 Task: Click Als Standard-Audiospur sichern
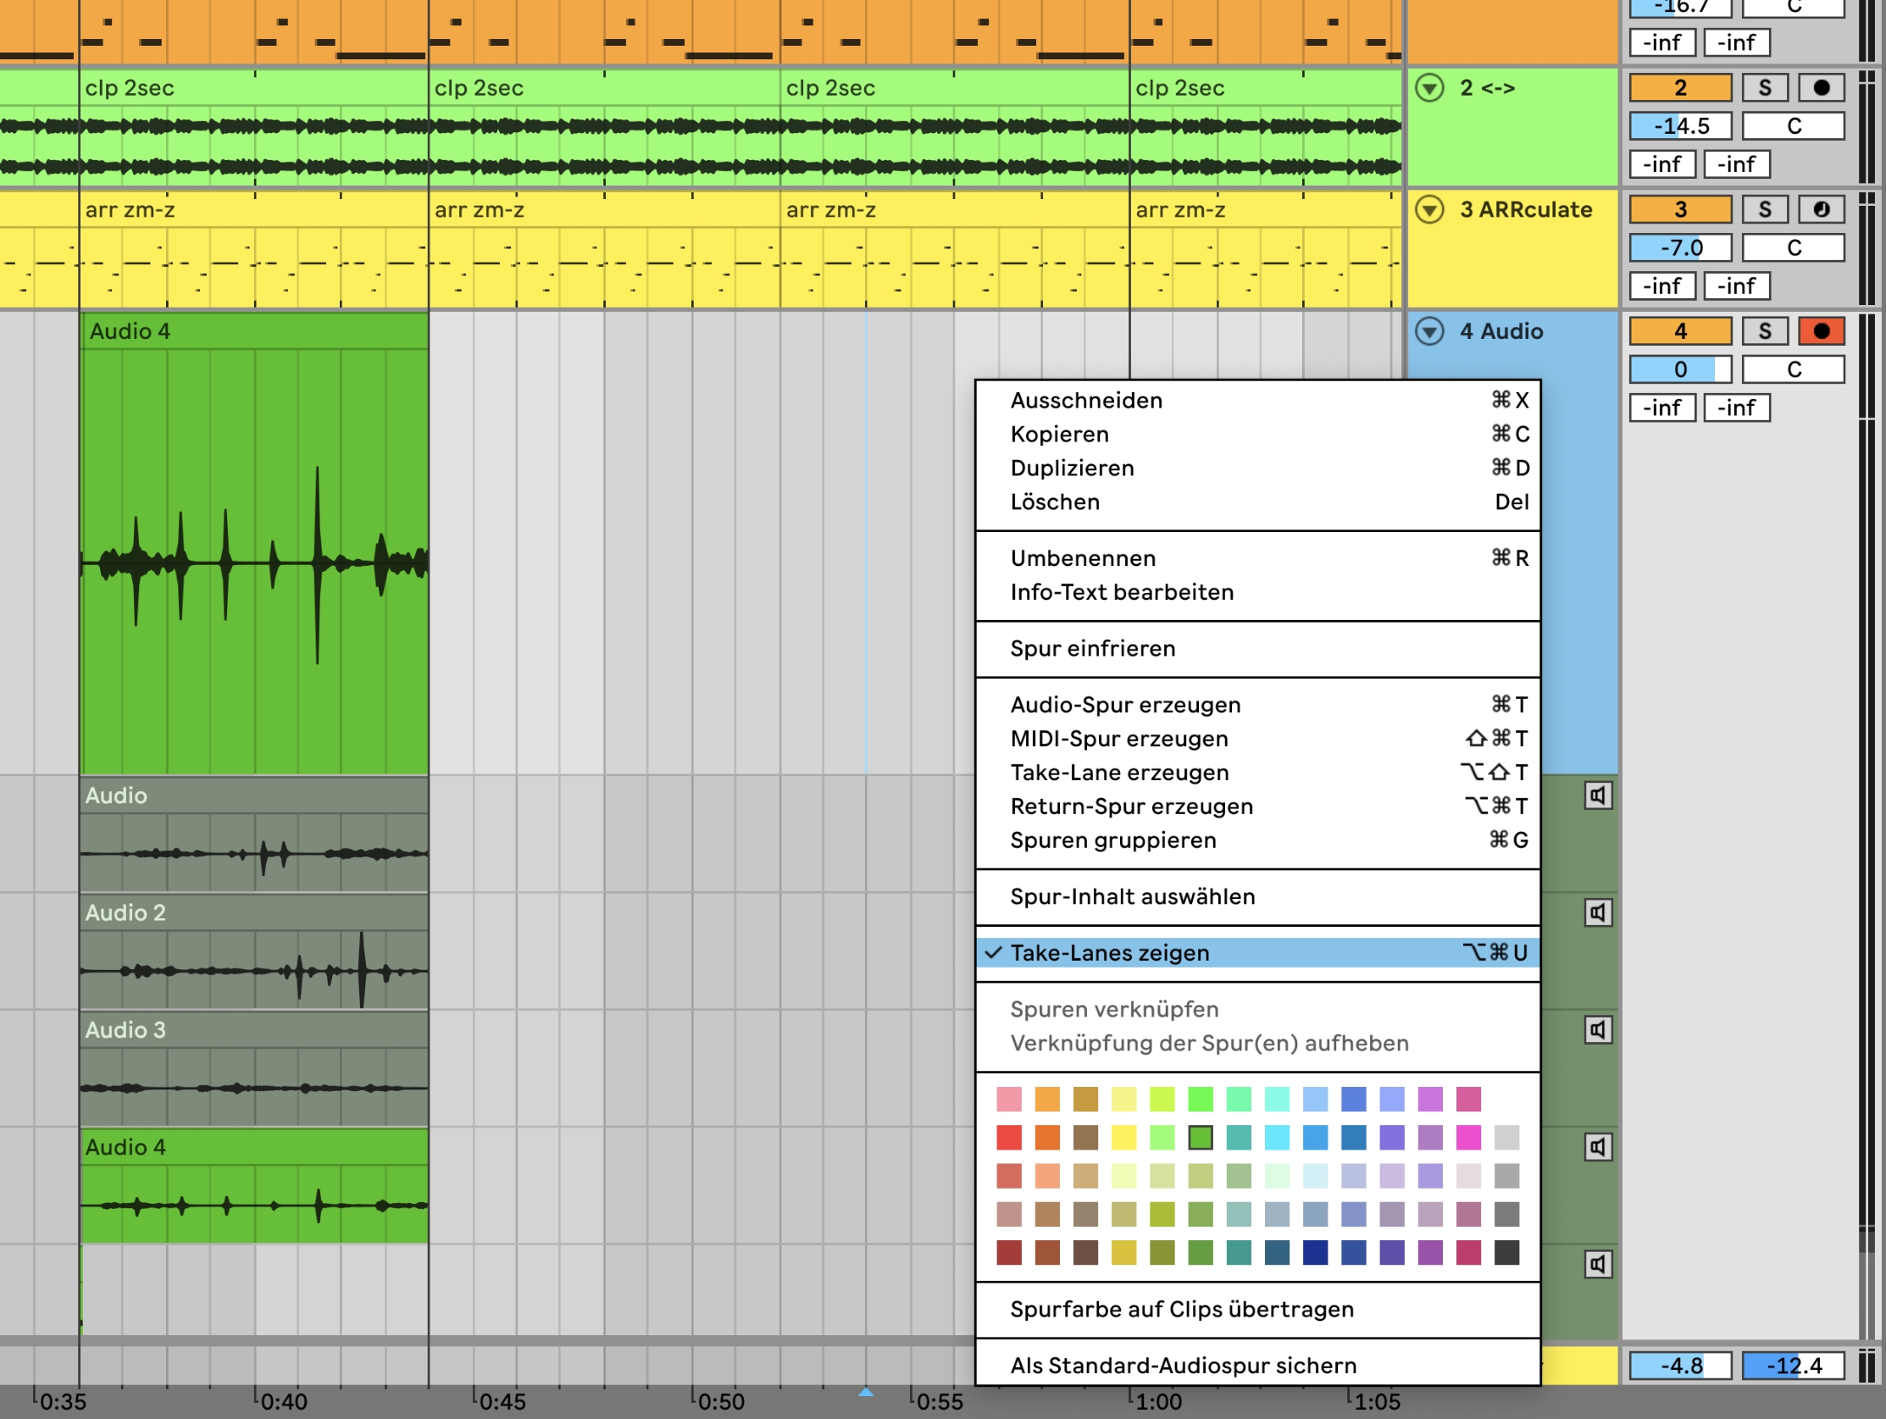pyautogui.click(x=1183, y=1366)
